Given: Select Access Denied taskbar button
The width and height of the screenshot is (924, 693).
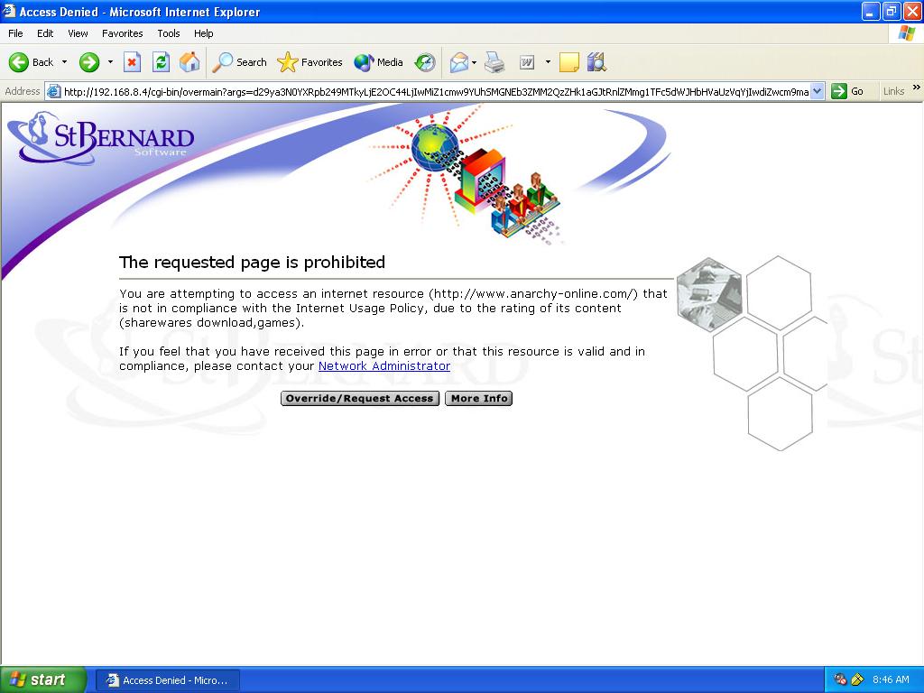Looking at the screenshot, I should [x=168, y=680].
